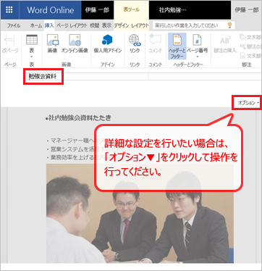Open the デザイン table tools tab

click(122, 25)
